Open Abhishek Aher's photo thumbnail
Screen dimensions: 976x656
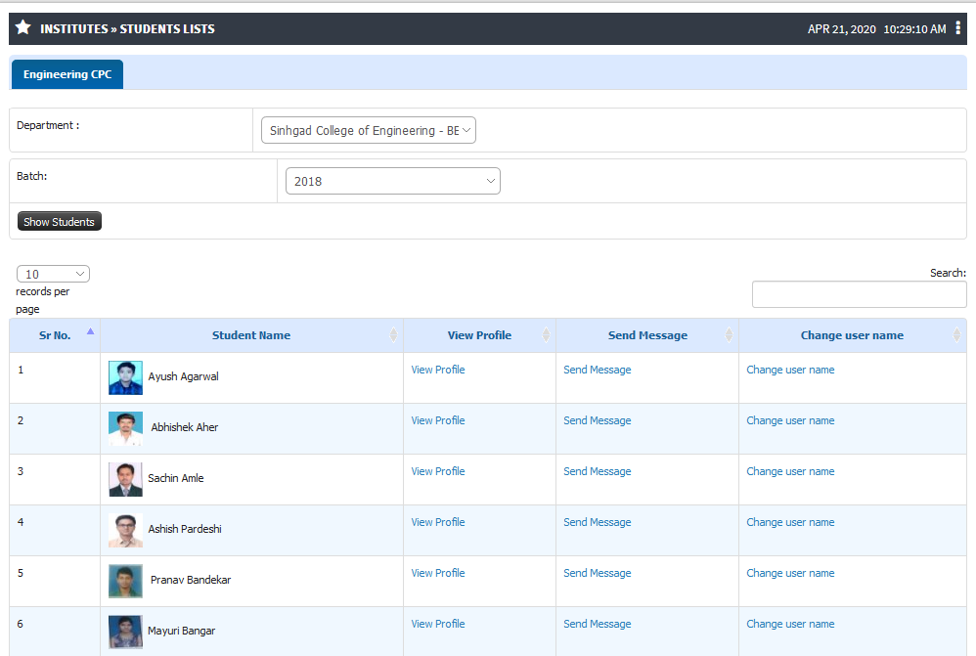click(126, 429)
